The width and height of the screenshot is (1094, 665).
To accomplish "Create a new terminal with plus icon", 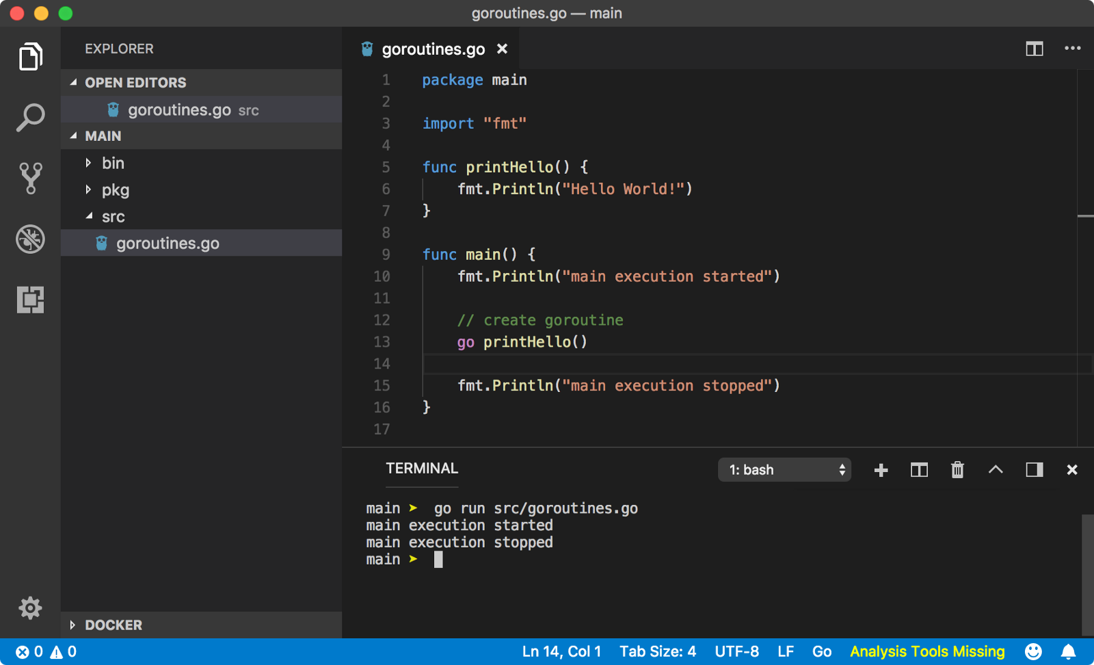I will (x=881, y=470).
